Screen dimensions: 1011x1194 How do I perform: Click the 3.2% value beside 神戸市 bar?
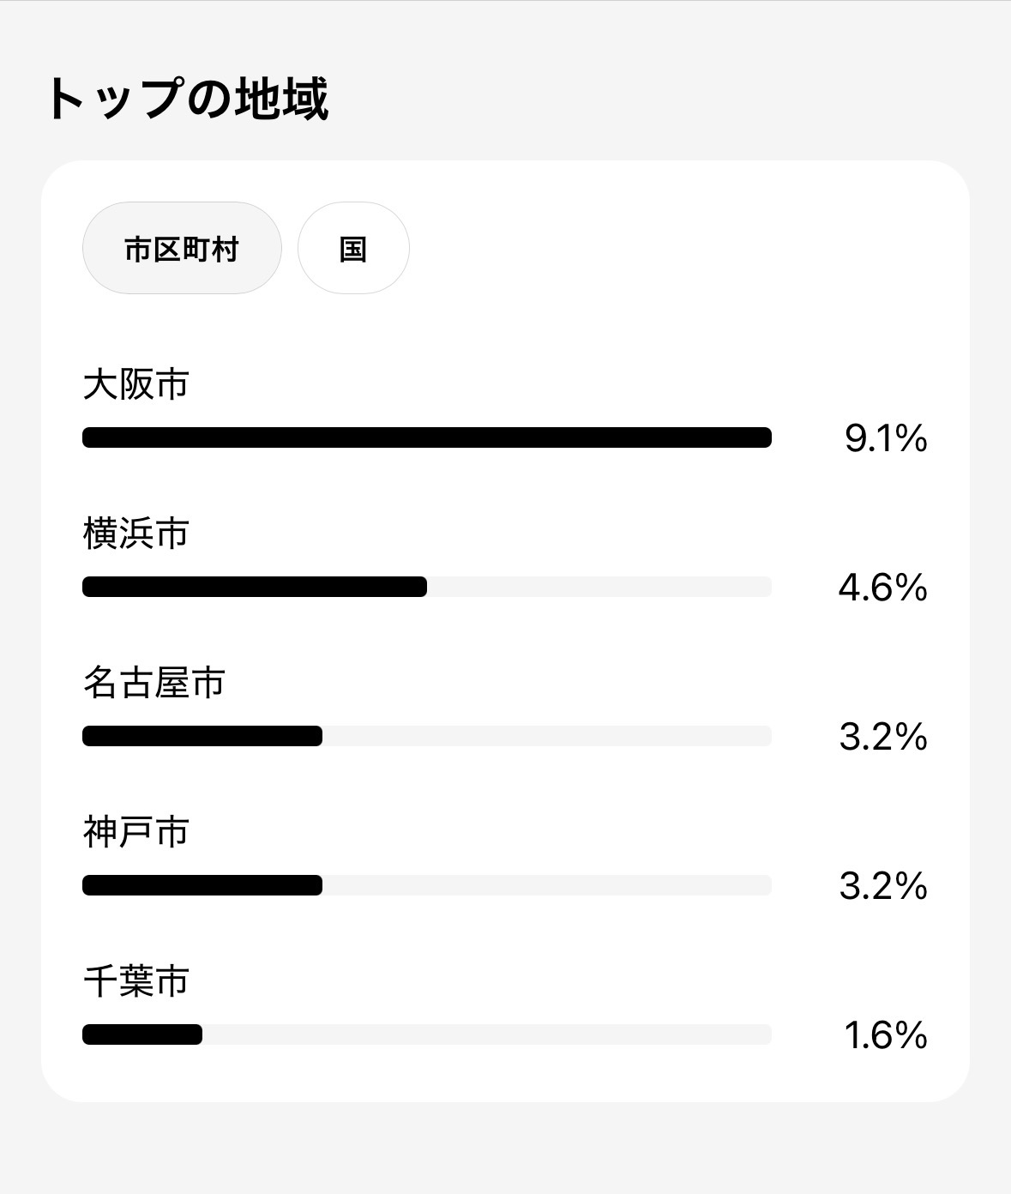click(x=883, y=887)
